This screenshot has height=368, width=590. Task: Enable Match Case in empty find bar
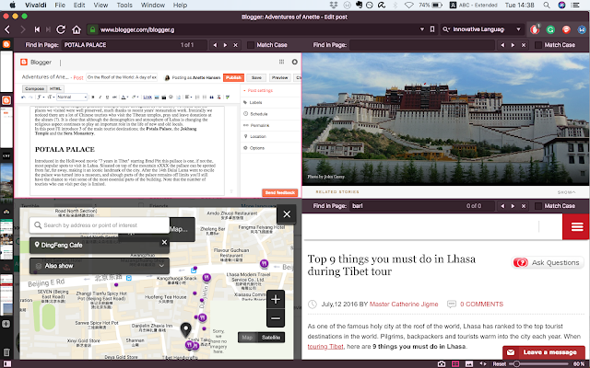[538, 45]
